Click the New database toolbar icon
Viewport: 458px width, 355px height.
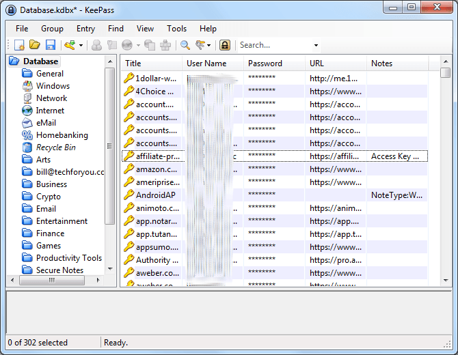(19, 45)
